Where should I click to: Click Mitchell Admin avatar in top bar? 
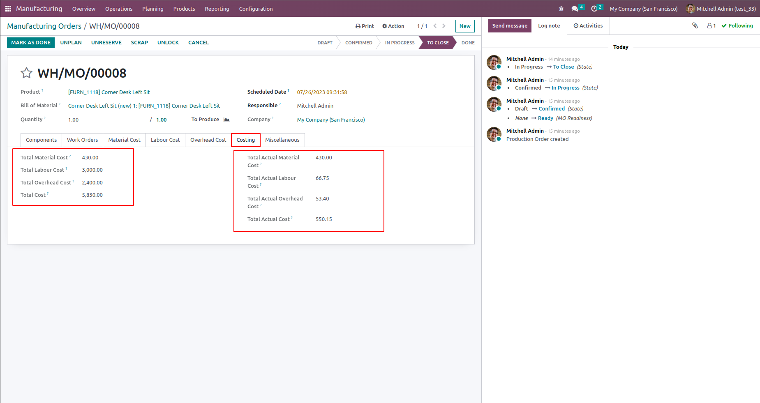[x=690, y=9]
